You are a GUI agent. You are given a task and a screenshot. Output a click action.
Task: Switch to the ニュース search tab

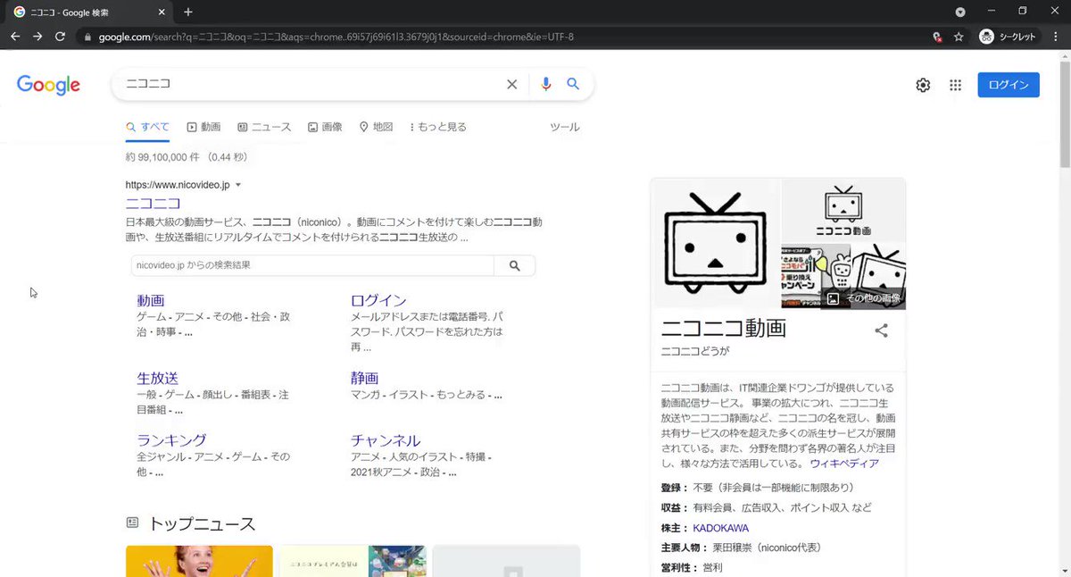click(x=264, y=126)
